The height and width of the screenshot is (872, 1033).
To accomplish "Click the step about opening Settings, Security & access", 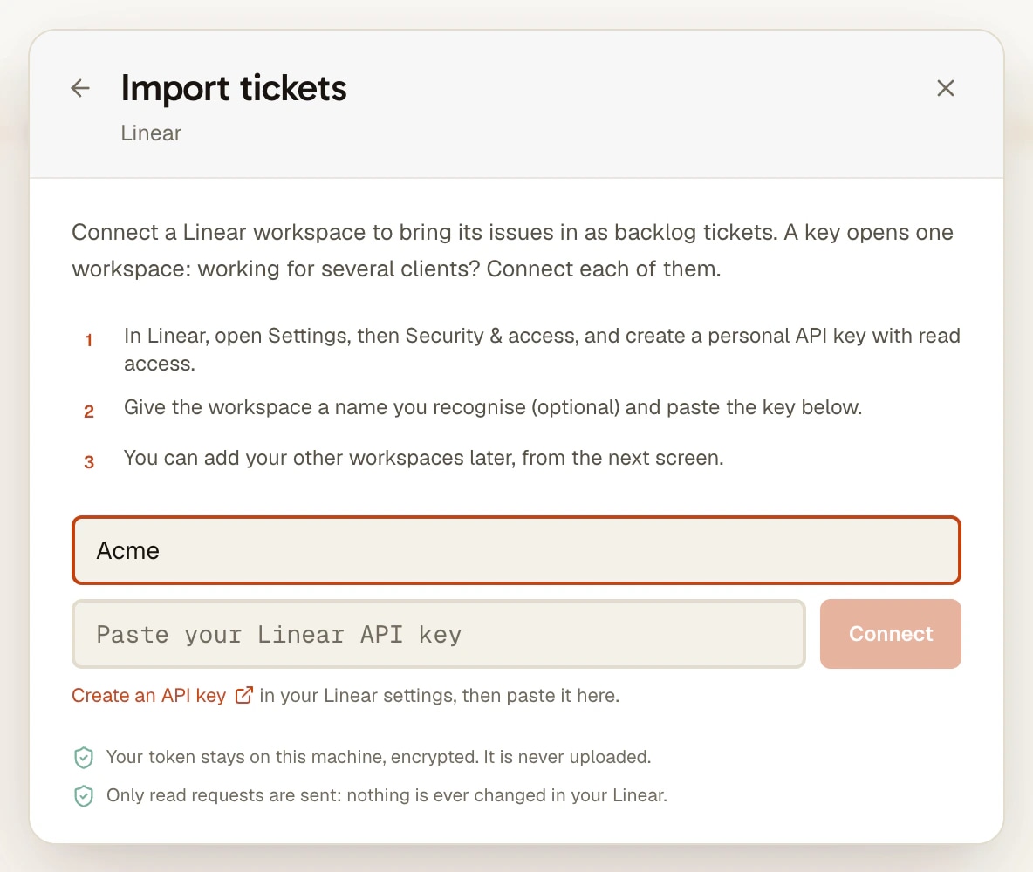I will pos(542,349).
